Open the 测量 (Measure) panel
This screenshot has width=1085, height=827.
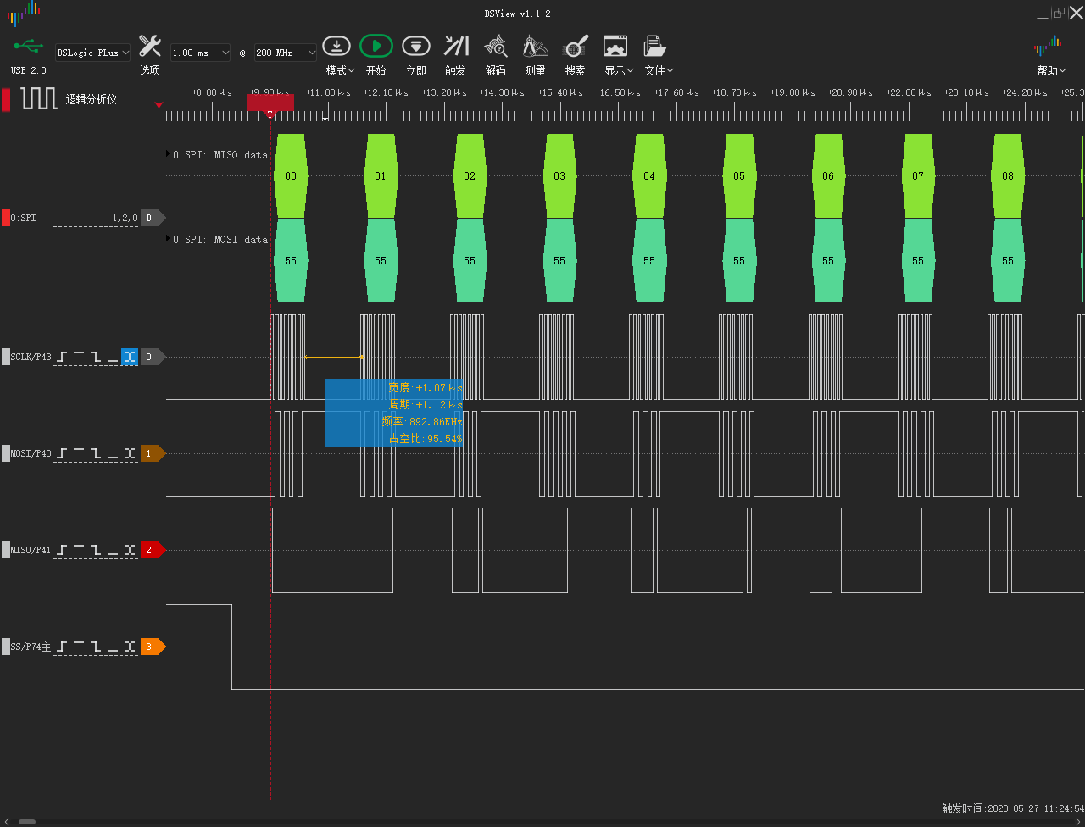(535, 47)
